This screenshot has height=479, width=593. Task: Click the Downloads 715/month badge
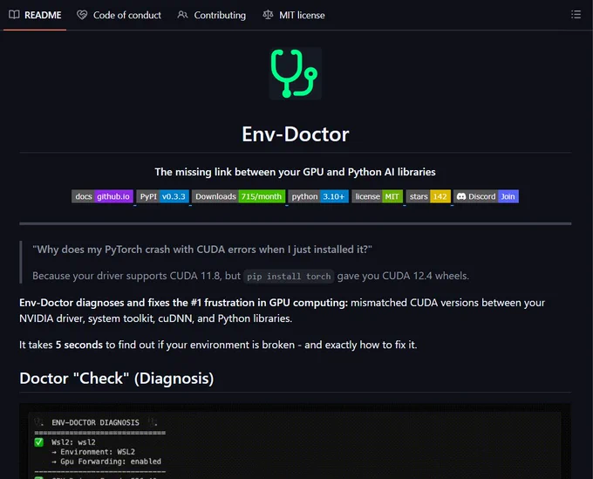(x=238, y=196)
